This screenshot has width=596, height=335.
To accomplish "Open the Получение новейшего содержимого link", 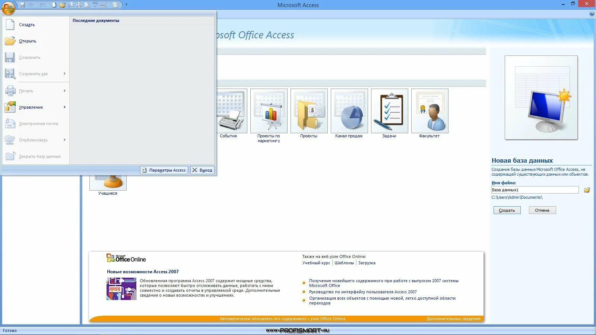I will point(384,283).
